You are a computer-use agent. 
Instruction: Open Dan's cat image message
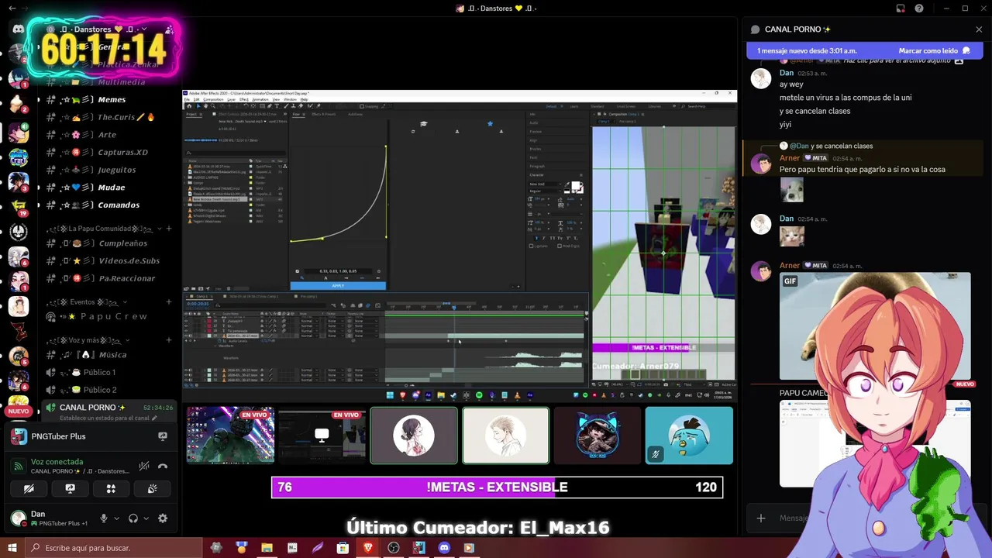click(x=791, y=236)
